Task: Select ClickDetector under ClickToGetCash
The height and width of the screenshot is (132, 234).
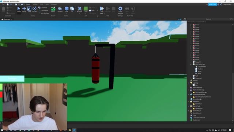Action: (201, 67)
